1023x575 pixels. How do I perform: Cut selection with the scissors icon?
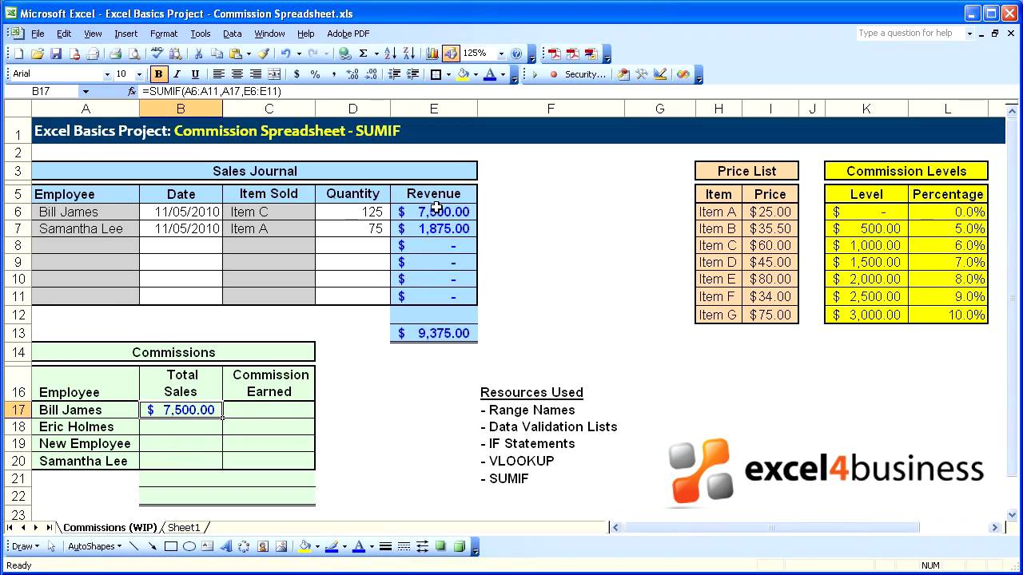click(x=198, y=54)
